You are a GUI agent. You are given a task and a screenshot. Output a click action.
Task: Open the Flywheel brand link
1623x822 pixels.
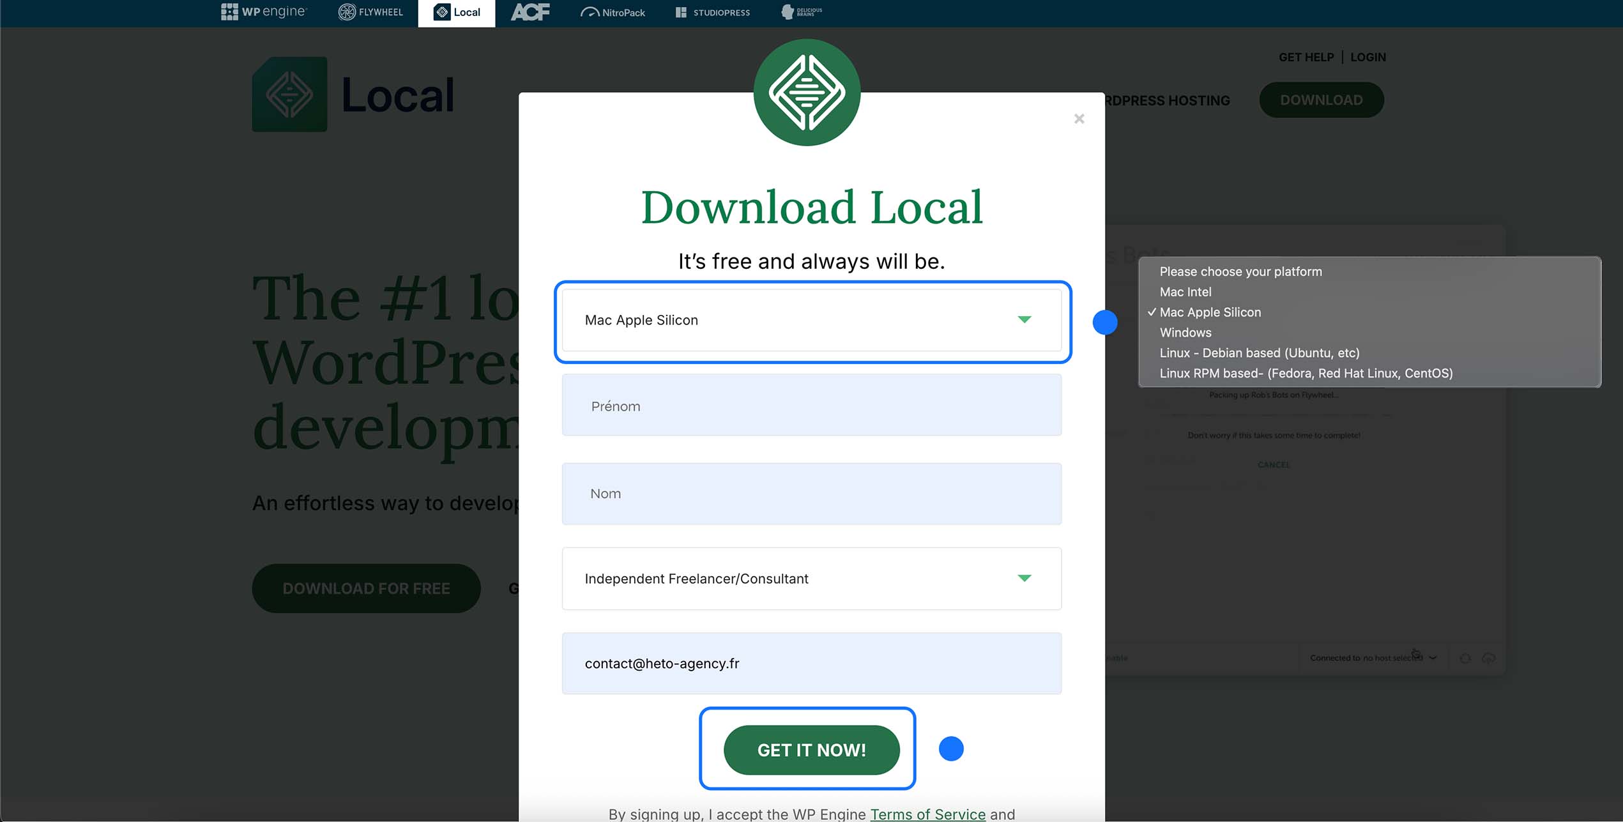point(370,12)
